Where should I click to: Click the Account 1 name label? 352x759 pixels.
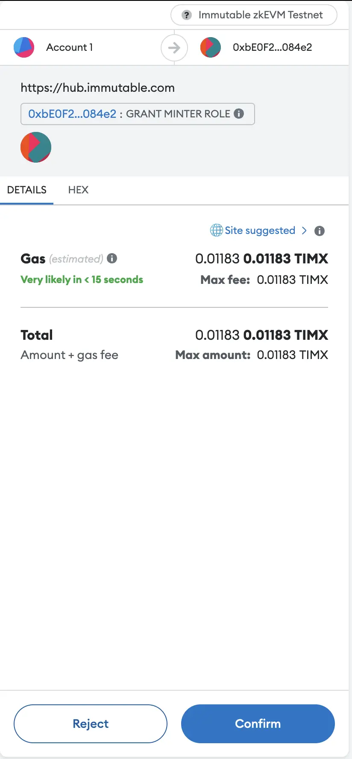click(69, 47)
